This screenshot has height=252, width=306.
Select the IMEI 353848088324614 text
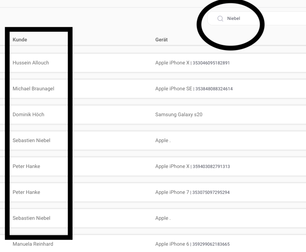point(214,89)
